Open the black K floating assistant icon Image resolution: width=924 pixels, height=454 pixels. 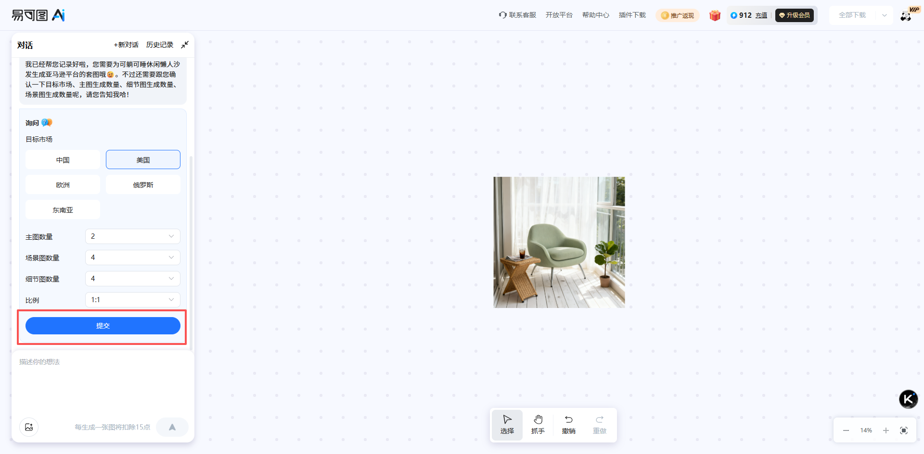(x=909, y=399)
